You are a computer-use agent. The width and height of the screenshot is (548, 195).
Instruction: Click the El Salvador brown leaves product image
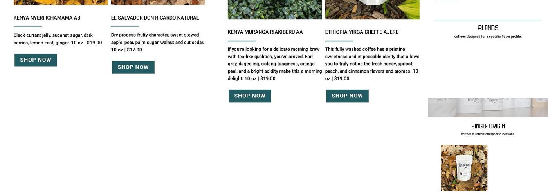coord(158,2)
